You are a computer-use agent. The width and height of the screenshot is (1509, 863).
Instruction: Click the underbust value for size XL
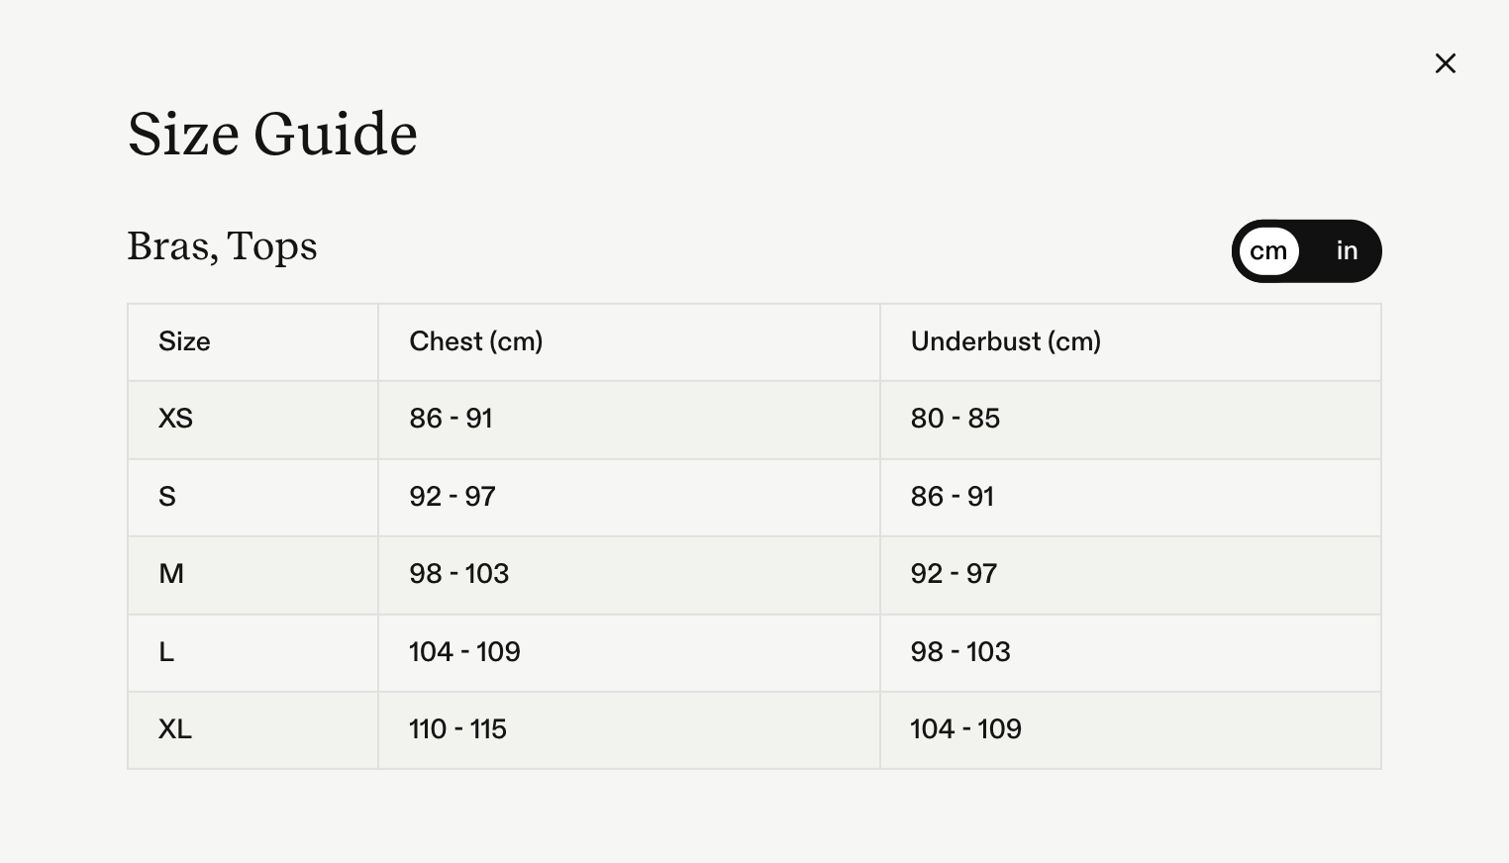965,729
